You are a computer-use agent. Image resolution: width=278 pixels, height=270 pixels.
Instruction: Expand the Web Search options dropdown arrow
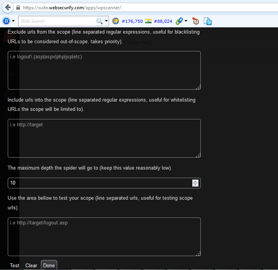106,21
